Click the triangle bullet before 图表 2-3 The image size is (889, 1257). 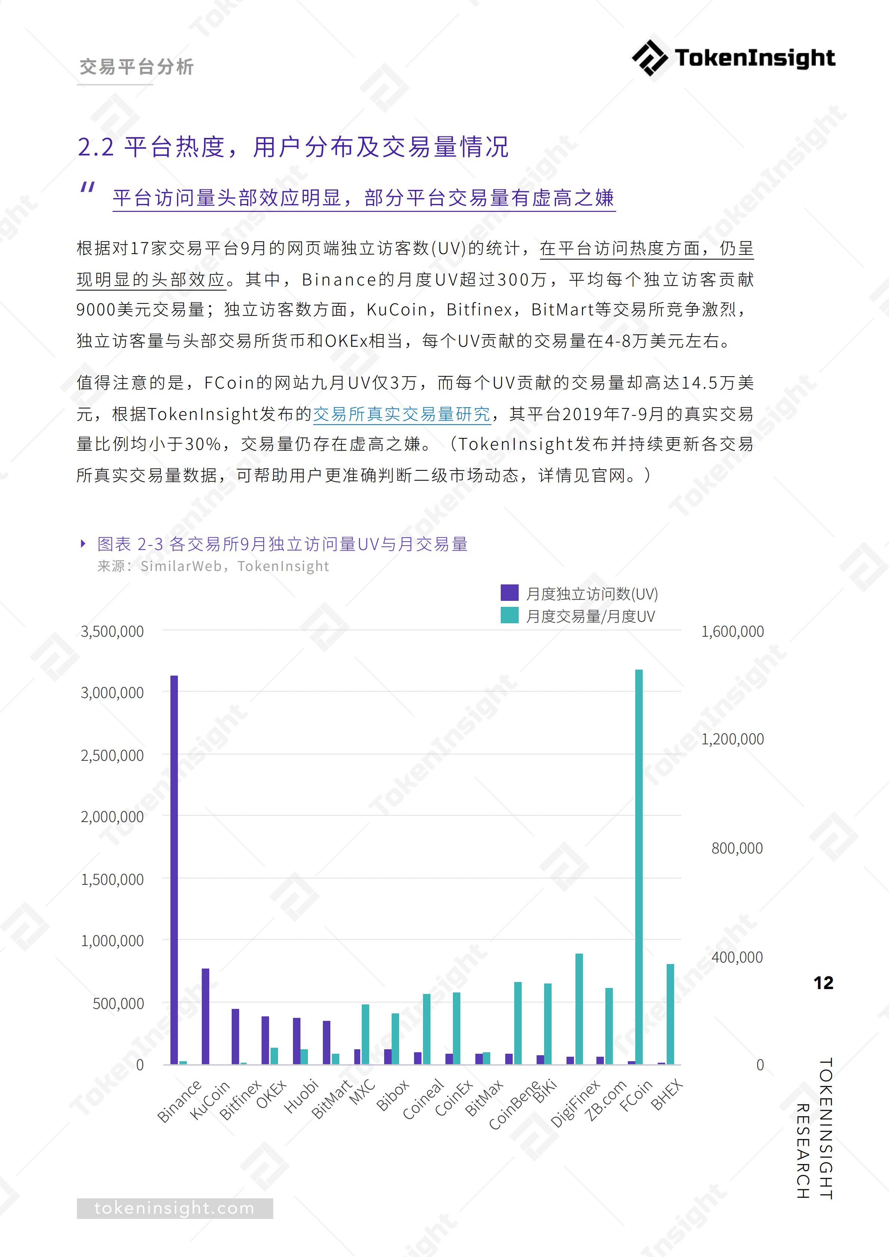click(83, 544)
